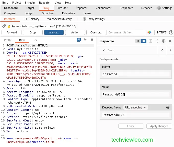
Task: Open the URL encoding dropdown
Action: (x=135, y=107)
